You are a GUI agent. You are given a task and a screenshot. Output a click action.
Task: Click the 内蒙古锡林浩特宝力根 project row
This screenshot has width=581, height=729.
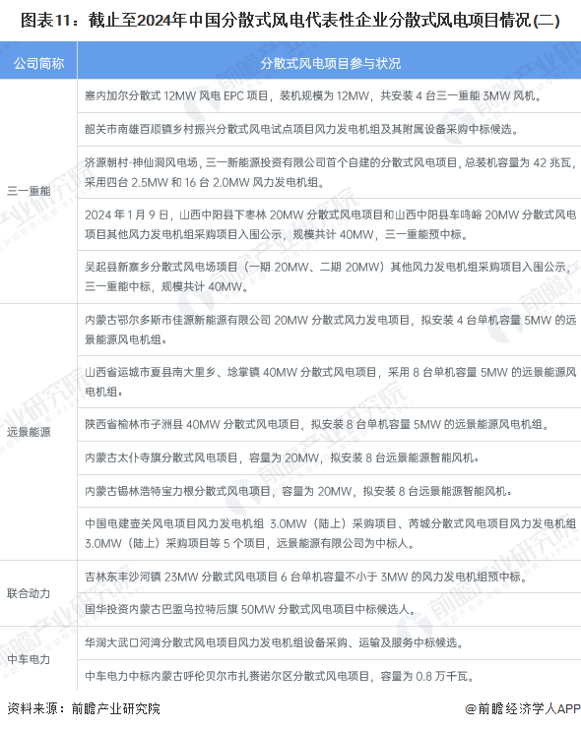point(330,491)
